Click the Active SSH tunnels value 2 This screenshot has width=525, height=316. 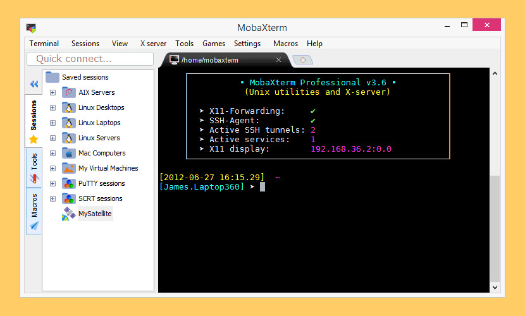click(313, 130)
